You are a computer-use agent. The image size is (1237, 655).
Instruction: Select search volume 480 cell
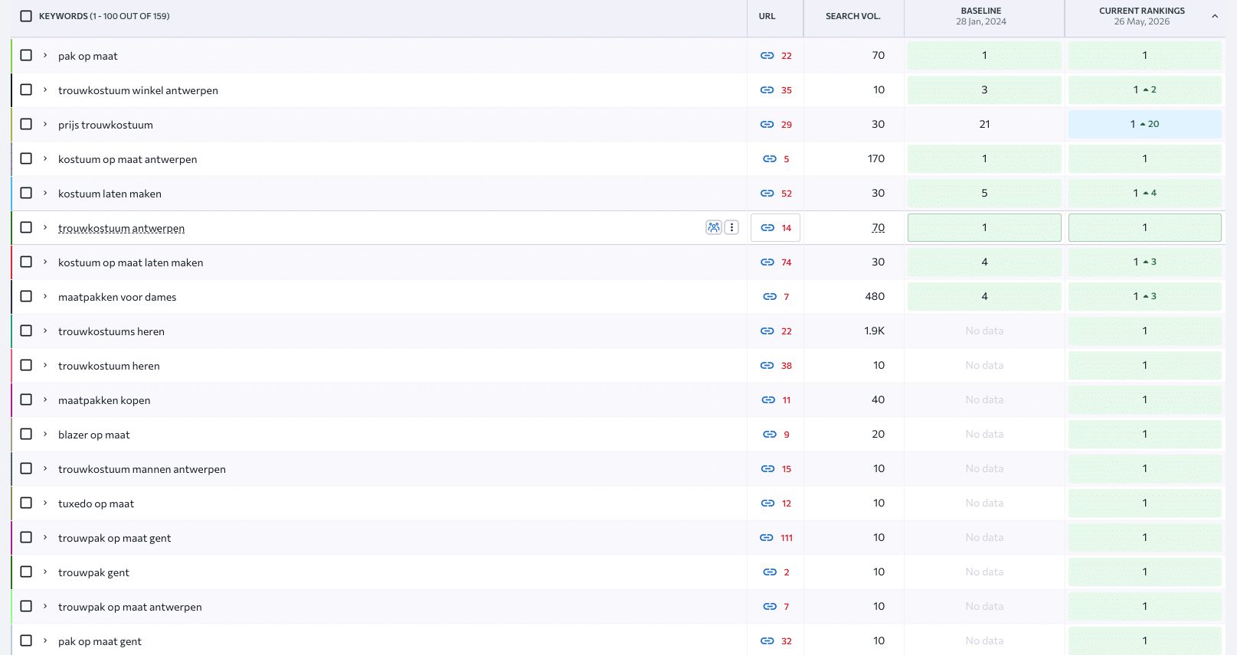coord(875,296)
